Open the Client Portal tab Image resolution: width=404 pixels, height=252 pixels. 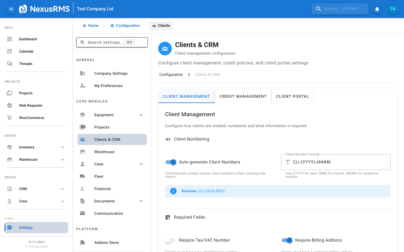293,96
